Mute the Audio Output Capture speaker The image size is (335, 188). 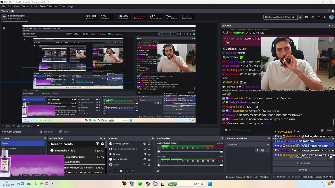point(159,151)
